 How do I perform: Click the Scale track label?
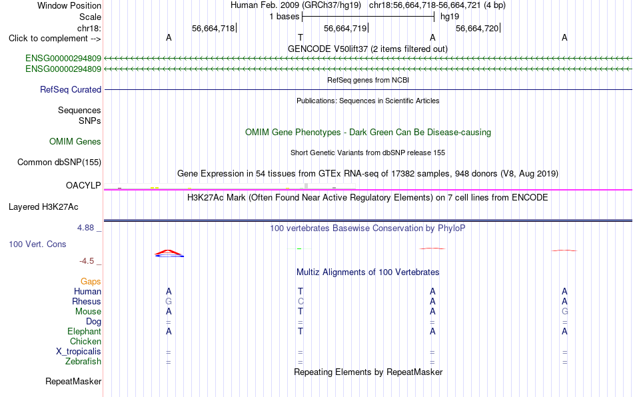[90, 17]
